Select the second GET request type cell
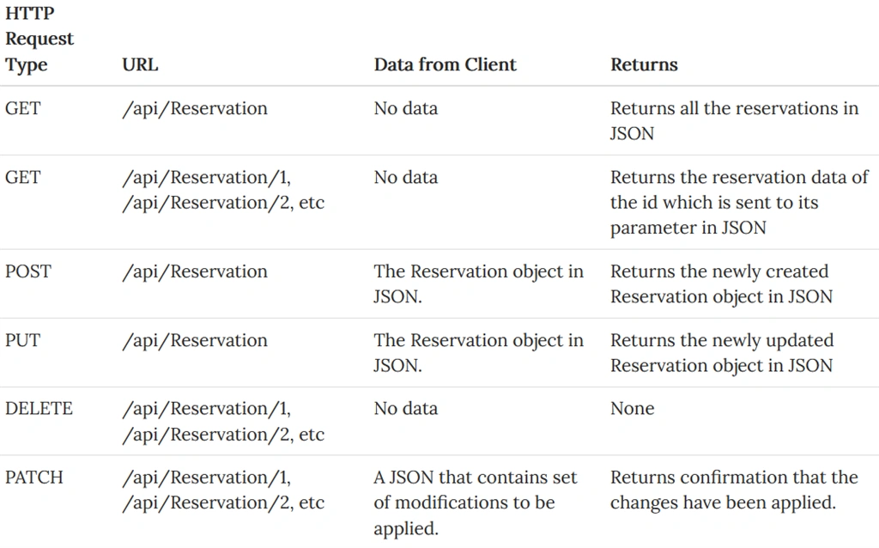This screenshot has width=879, height=548. tap(23, 177)
